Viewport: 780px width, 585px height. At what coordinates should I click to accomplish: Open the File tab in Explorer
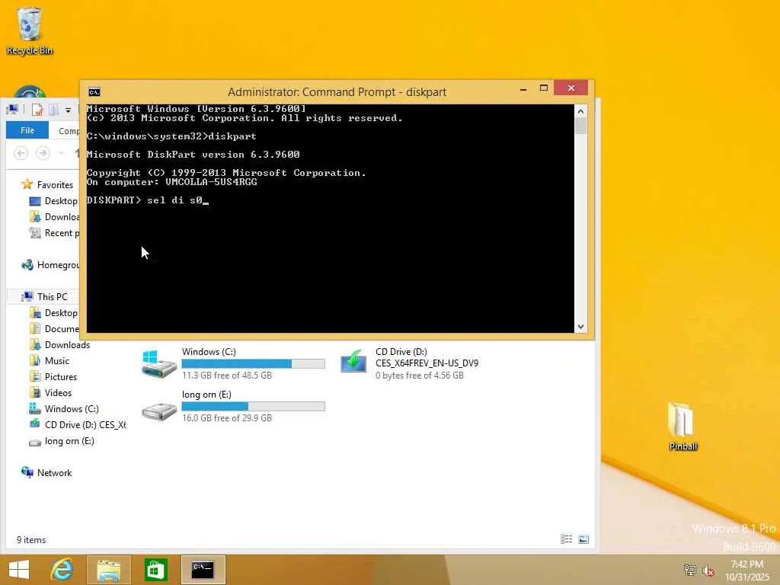(x=27, y=130)
